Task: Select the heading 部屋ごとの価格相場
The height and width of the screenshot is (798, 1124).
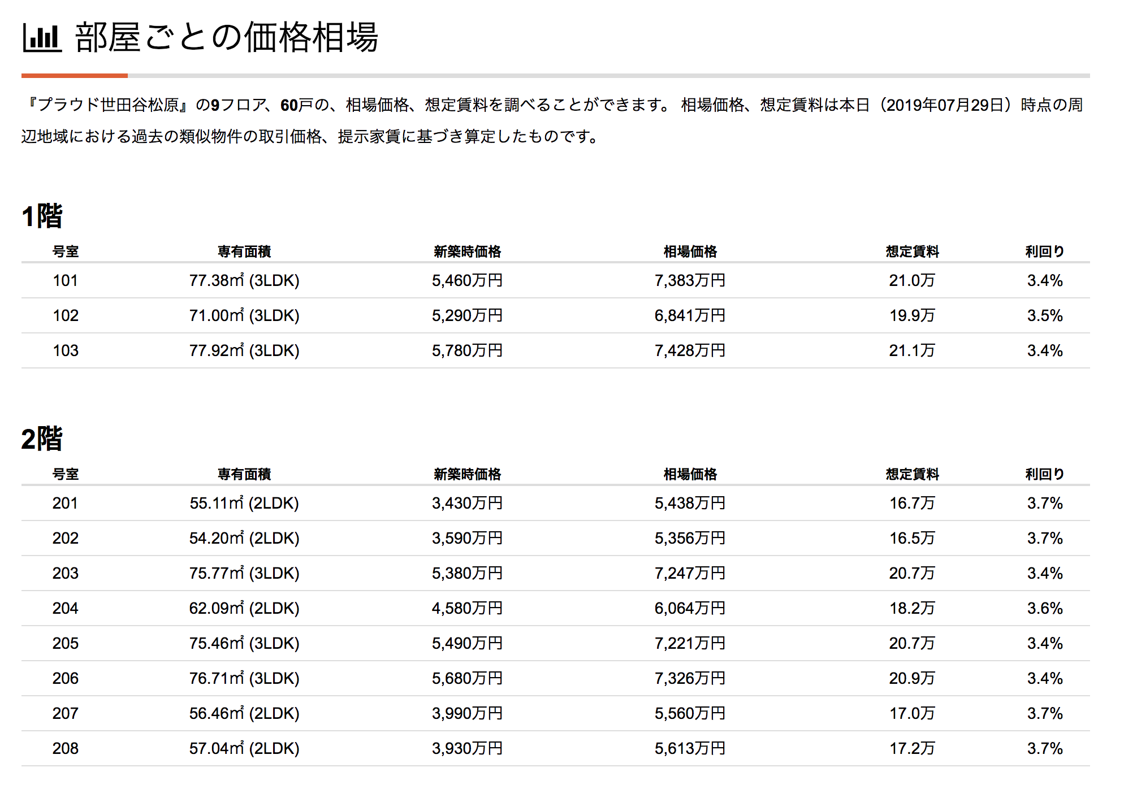Action: point(226,37)
